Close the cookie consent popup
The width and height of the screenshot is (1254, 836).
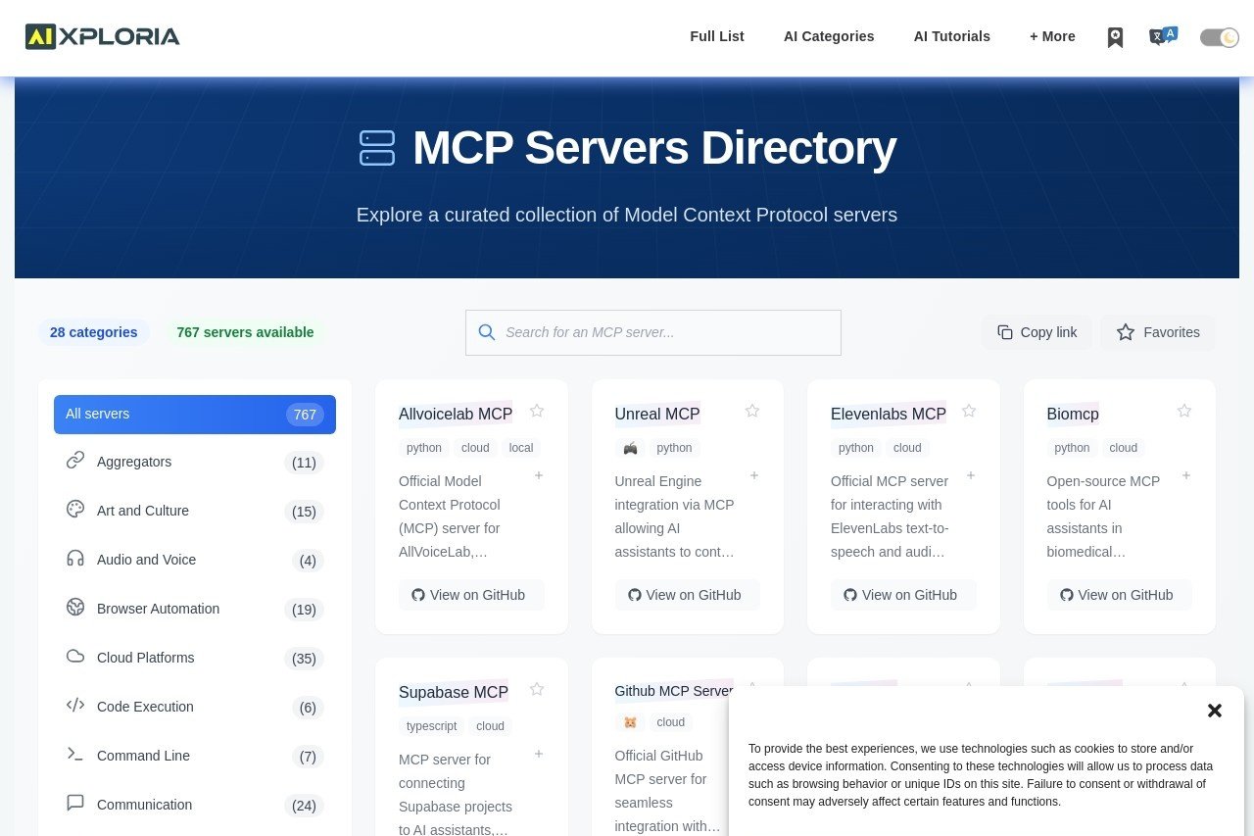point(1215,711)
